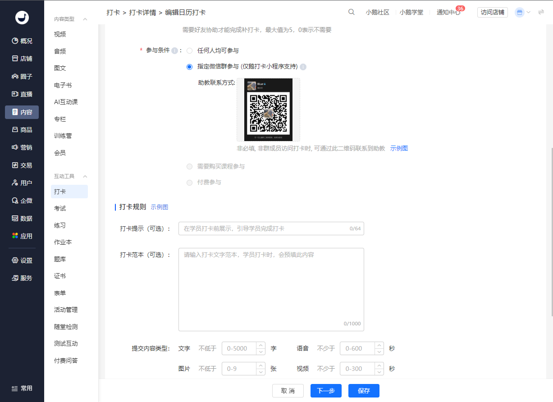This screenshot has height=402, width=553.
Task: Open 示例图 link beside 打卡规则
Action: click(160, 207)
